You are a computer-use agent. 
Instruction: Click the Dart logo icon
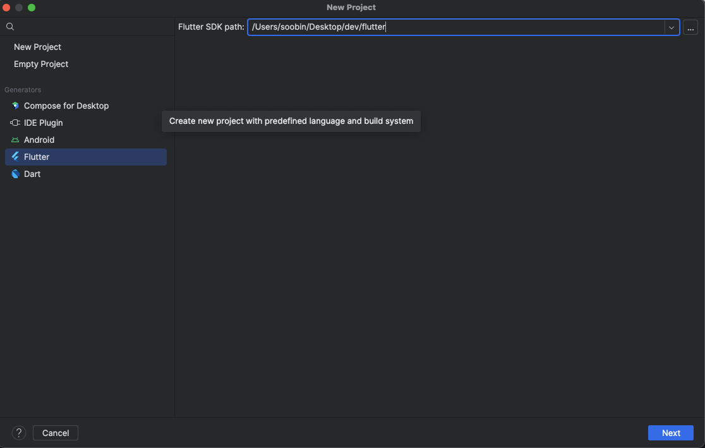[15, 174]
